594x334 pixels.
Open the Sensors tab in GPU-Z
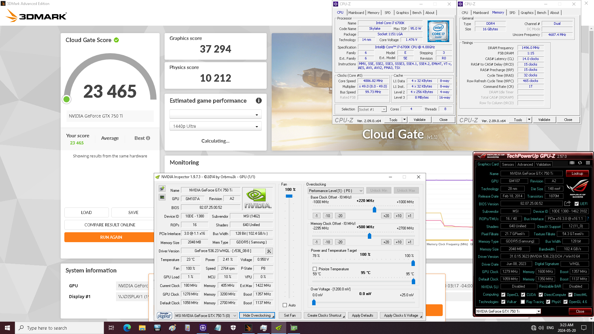tap(508, 165)
